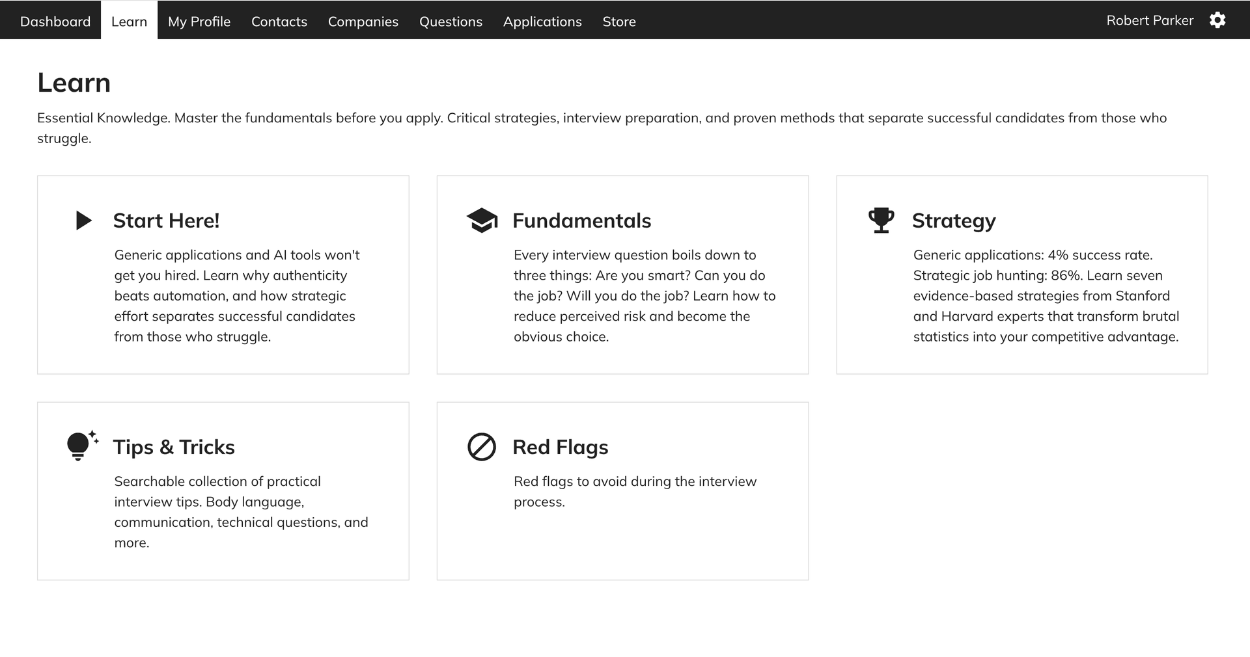1250x657 pixels.
Task: Open the Fundamentals card title
Action: (581, 221)
